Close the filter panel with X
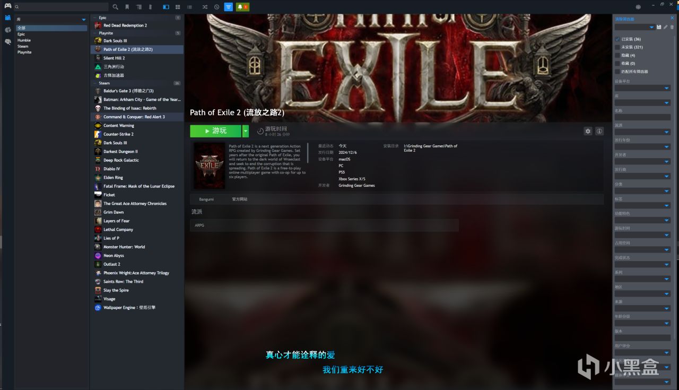 [673, 18]
